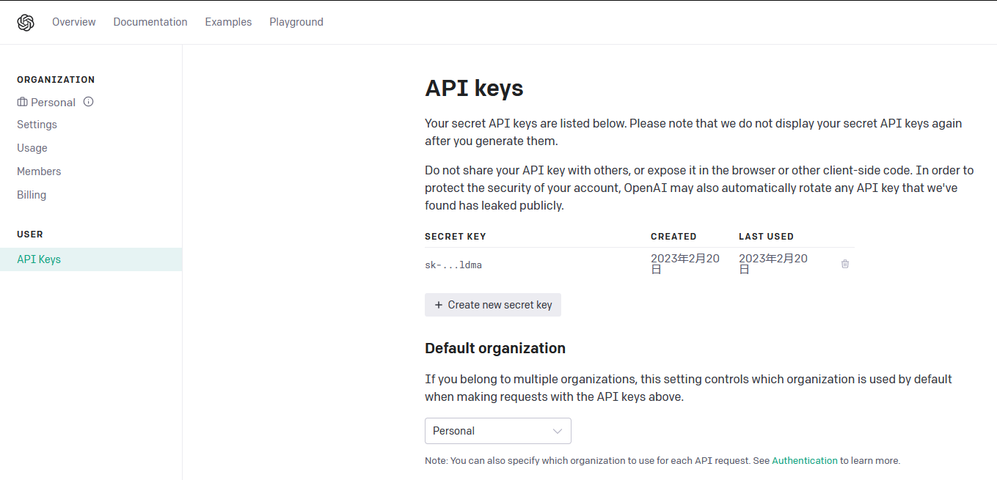Open the Default organization Personal dropdown
Image resolution: width=997 pixels, height=480 pixels.
click(497, 431)
